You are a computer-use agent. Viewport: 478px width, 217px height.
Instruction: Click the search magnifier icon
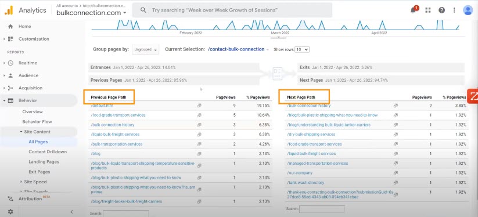click(143, 10)
